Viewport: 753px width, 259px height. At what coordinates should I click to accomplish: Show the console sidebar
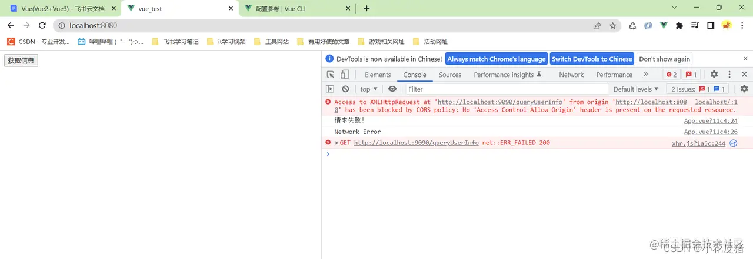(330, 89)
